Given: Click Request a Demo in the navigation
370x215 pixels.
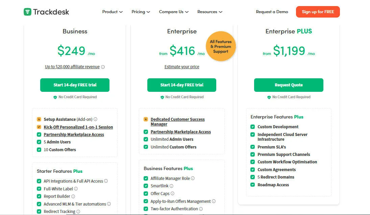Looking at the screenshot, I should coord(272,11).
